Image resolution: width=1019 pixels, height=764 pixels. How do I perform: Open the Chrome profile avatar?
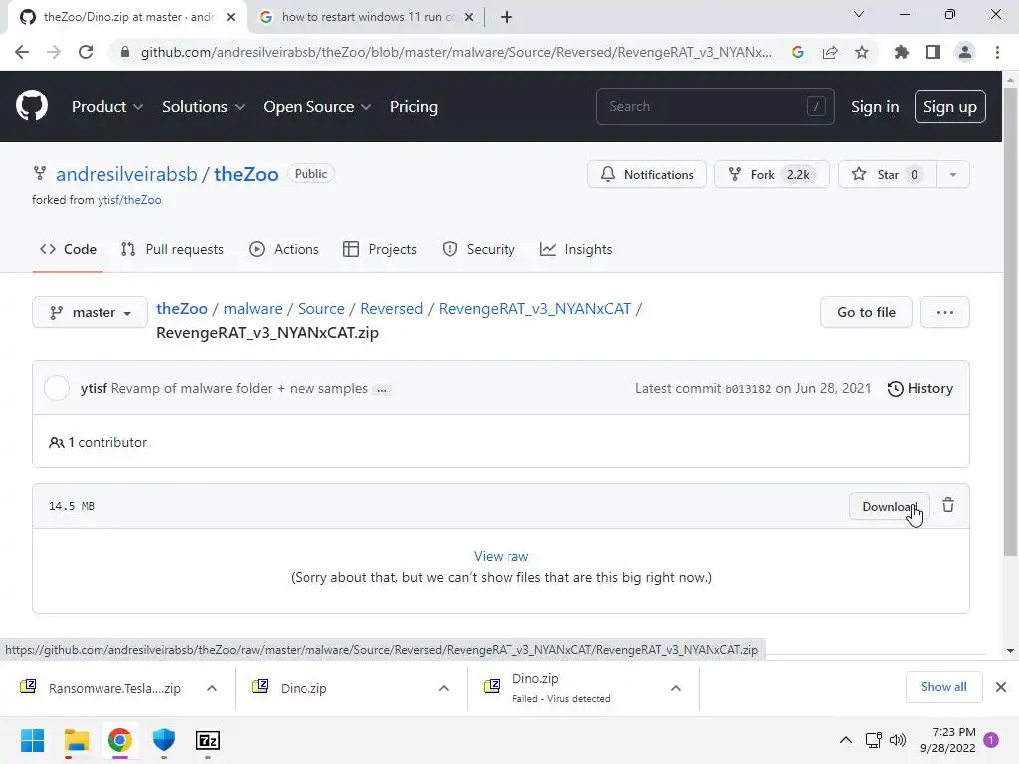pos(965,52)
